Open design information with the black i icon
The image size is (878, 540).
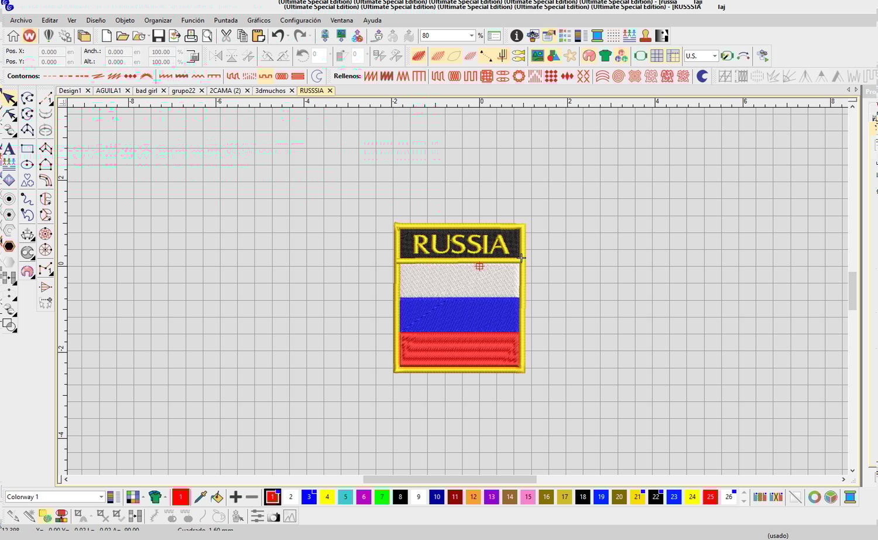click(x=516, y=36)
